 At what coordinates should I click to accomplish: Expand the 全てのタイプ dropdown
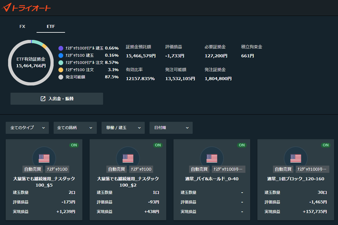27,128
